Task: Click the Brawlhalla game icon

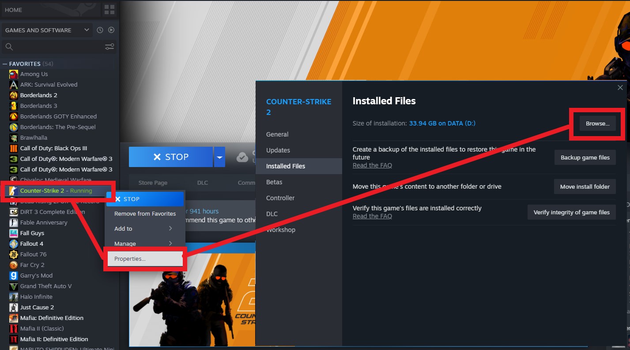Action: pos(13,138)
